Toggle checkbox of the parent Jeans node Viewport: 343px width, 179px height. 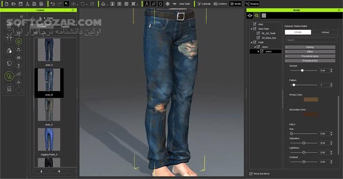tap(258, 47)
